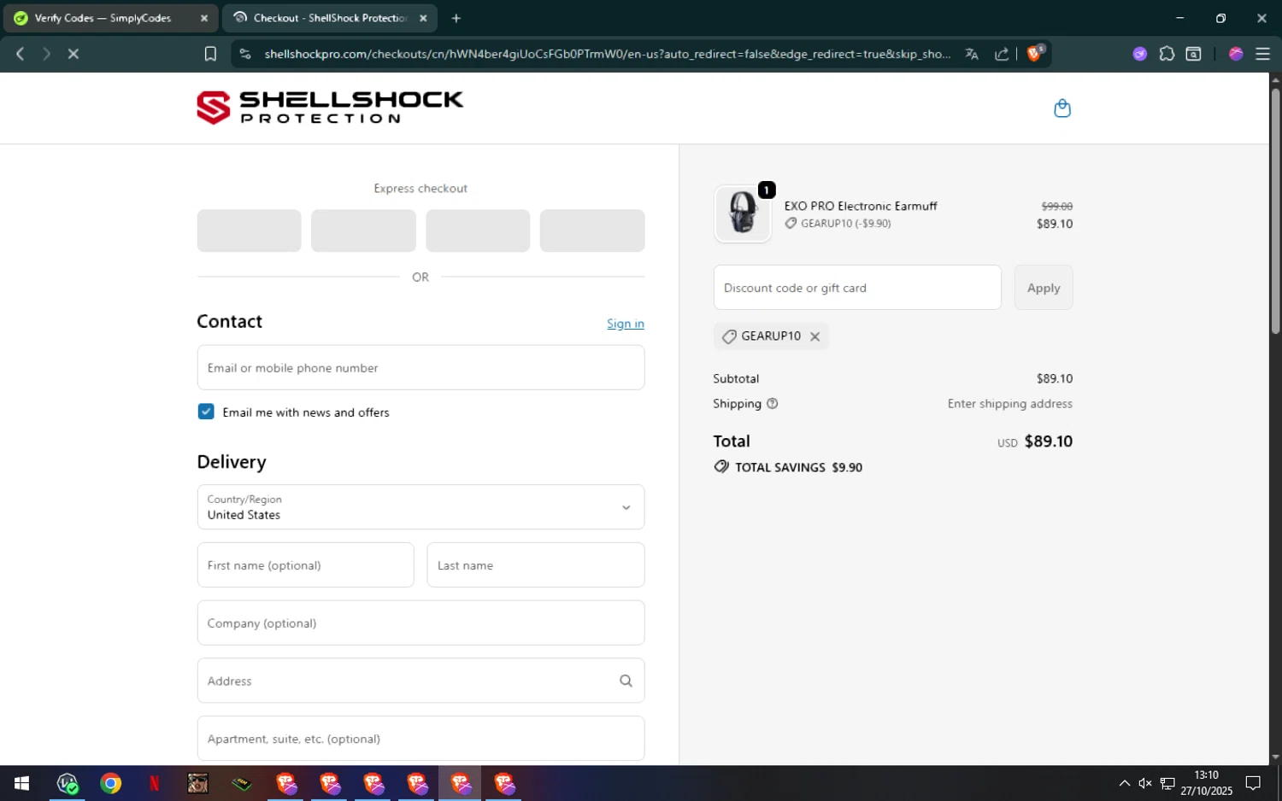
Task: Click the bookmark page icon
Action: click(x=210, y=54)
